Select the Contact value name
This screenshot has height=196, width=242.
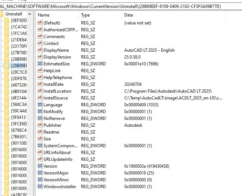51,43
